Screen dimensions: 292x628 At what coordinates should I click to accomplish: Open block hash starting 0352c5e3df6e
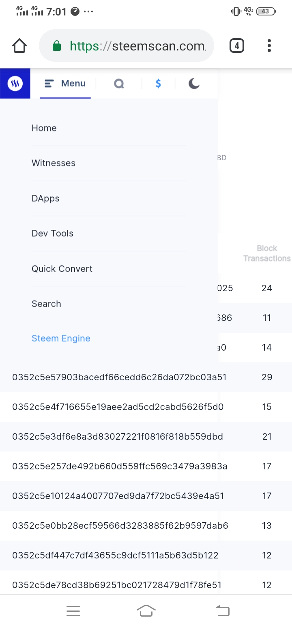coord(118,436)
